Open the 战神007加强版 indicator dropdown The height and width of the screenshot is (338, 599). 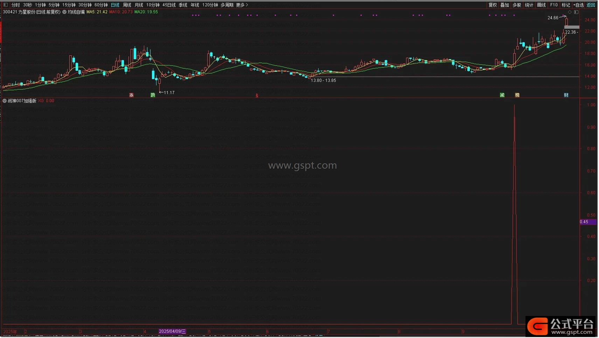tap(5, 101)
